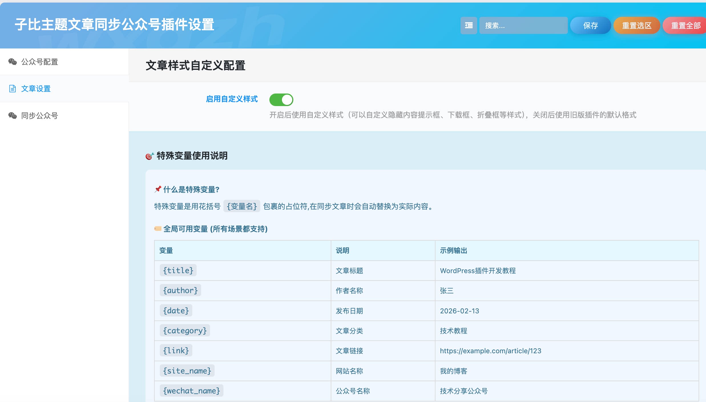This screenshot has height=402, width=706.
Task: Click the 子比主题文章同步公众号插件设置 title
Action: pos(114,25)
